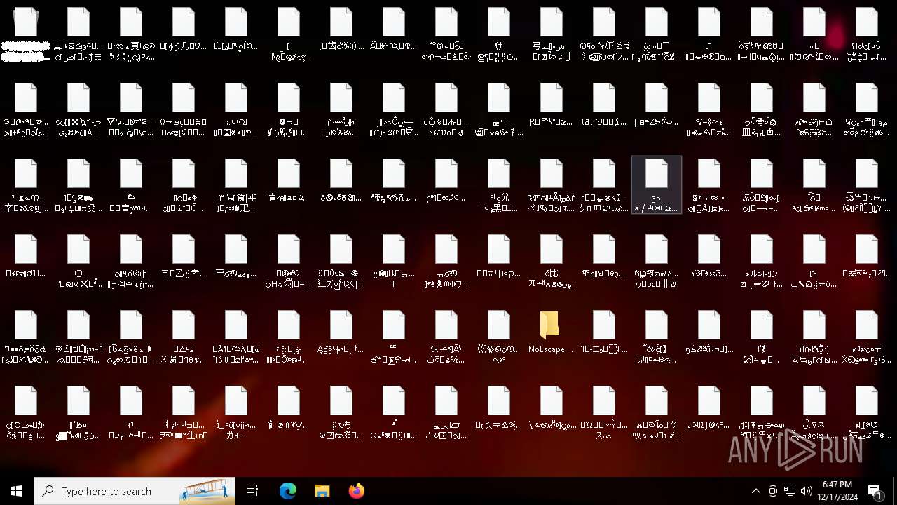Viewport: 897px width, 505px height.
Task: Show hidden system tray icons
Action: click(x=755, y=491)
